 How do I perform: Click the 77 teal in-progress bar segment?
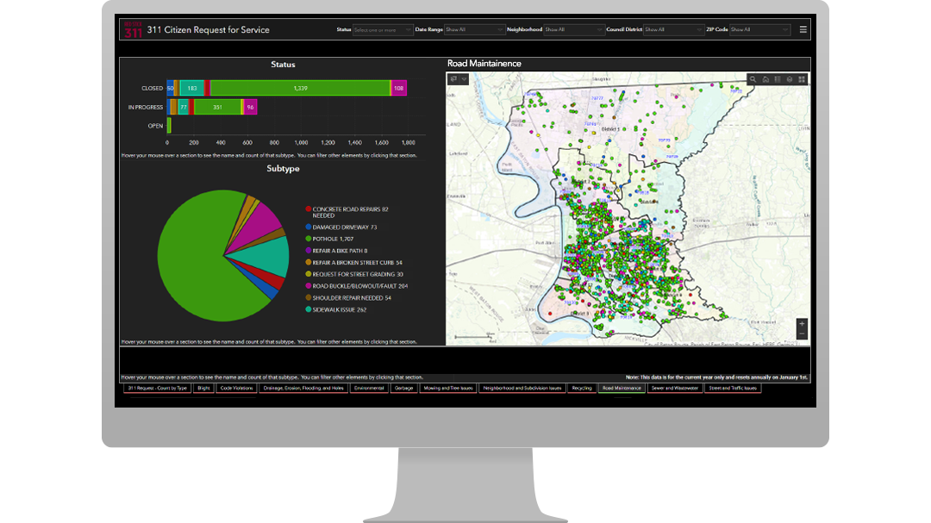(184, 108)
